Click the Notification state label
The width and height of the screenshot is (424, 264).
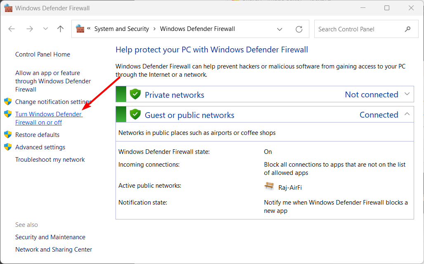tap(143, 202)
